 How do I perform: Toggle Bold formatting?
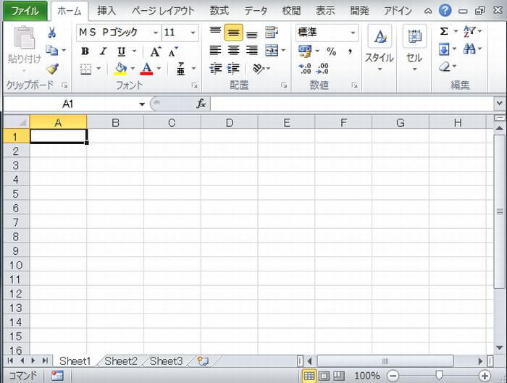coord(85,51)
